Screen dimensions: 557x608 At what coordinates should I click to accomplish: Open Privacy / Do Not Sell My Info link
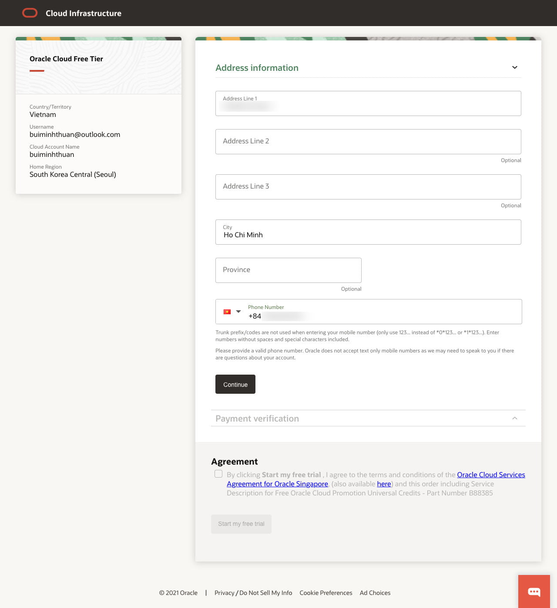(253, 593)
